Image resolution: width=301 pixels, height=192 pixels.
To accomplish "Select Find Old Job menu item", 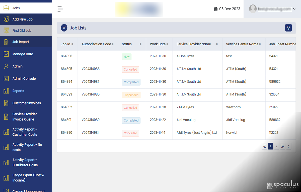I will (22, 30).
